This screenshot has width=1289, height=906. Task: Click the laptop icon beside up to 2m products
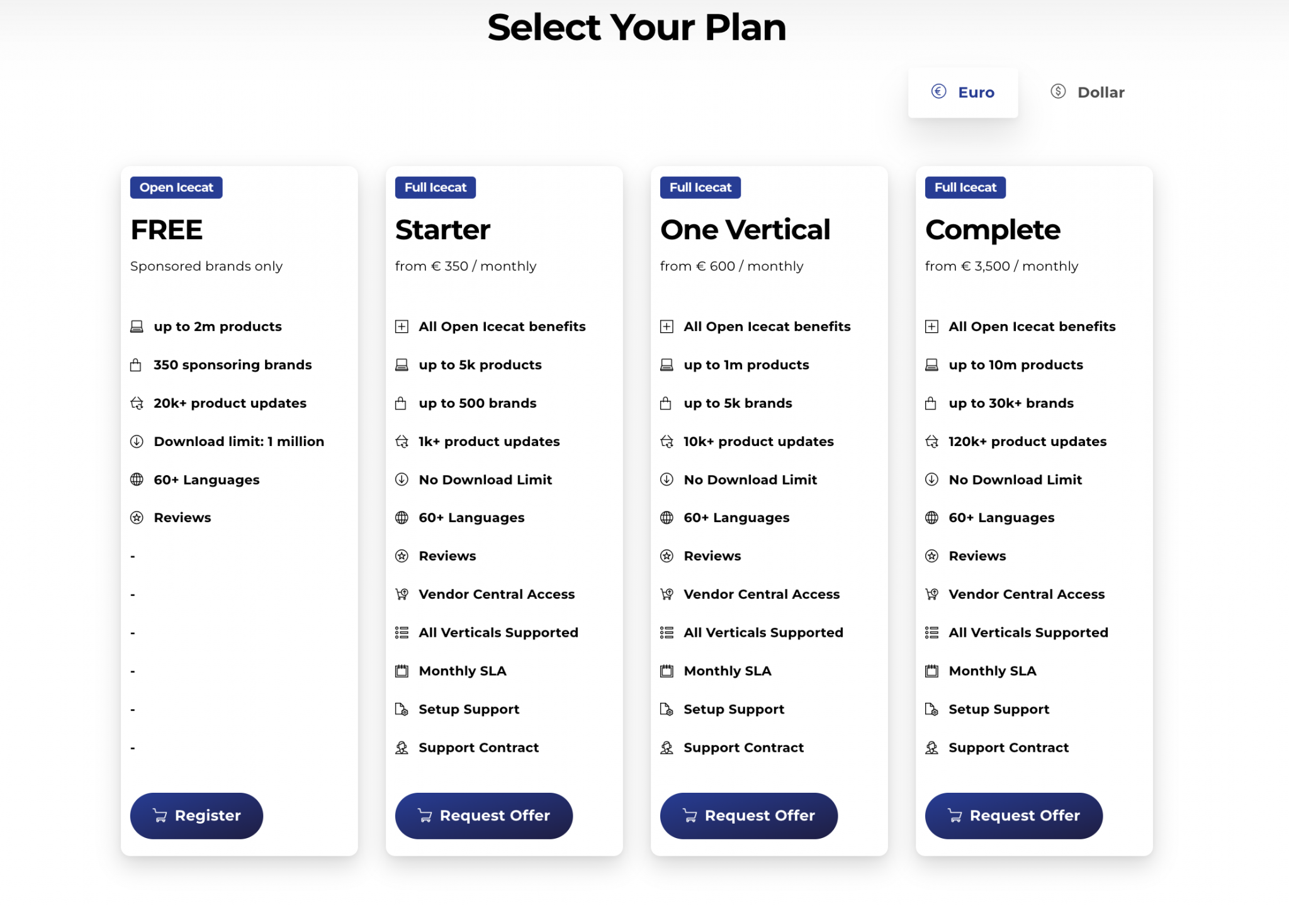click(137, 327)
